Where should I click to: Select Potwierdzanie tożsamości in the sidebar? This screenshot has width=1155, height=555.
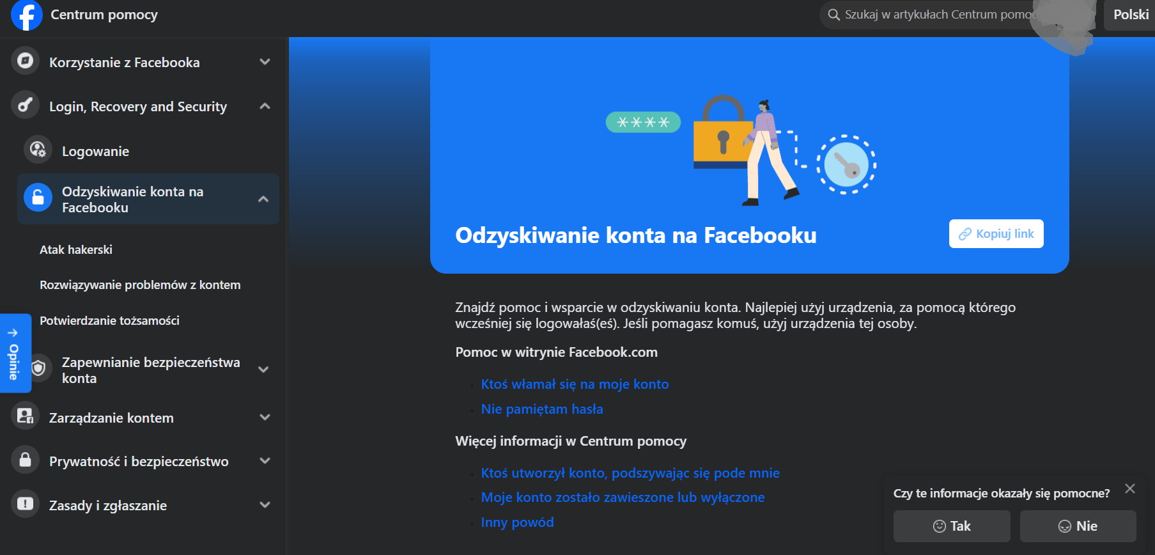point(109,321)
